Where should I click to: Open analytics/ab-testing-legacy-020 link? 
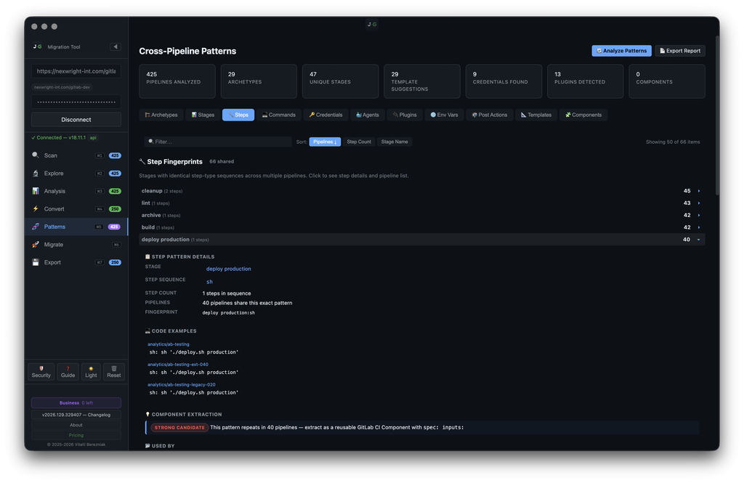[x=181, y=385]
